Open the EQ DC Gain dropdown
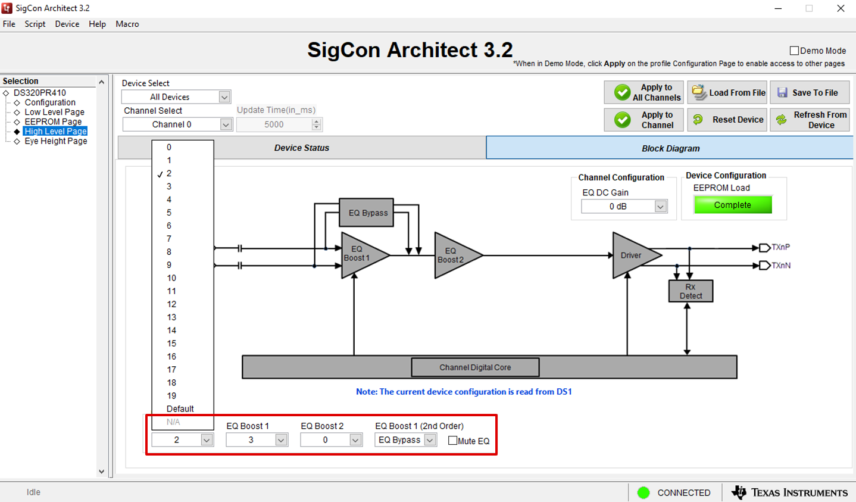This screenshot has width=856, height=502. (x=660, y=207)
